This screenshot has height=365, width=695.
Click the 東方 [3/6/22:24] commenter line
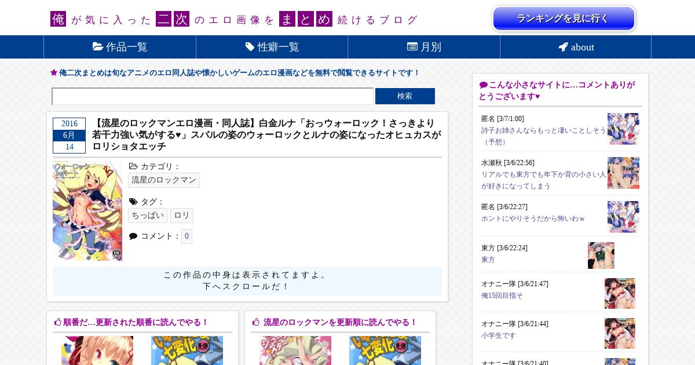coord(504,248)
